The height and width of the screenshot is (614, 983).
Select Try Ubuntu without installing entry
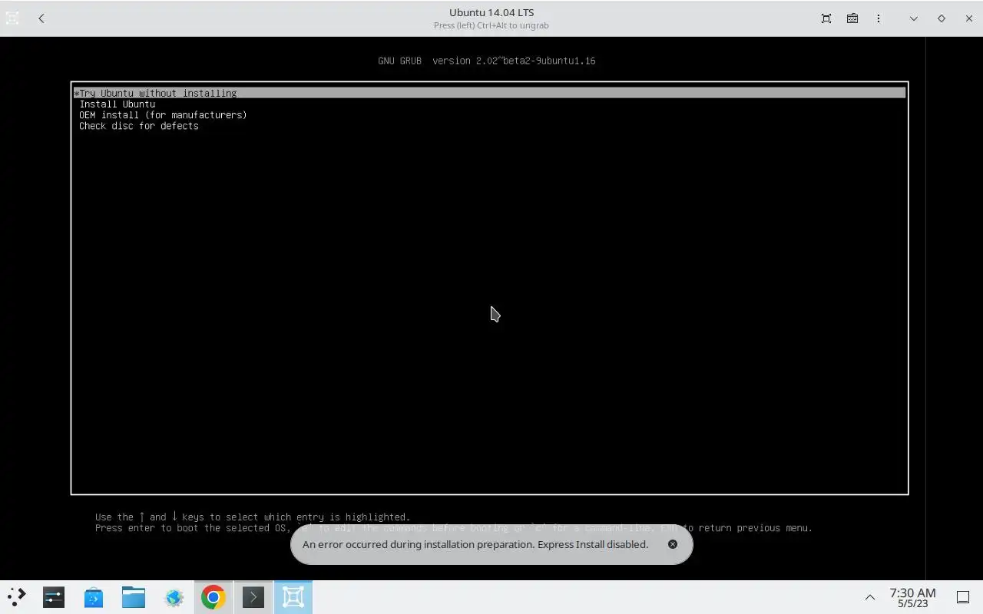click(489, 93)
